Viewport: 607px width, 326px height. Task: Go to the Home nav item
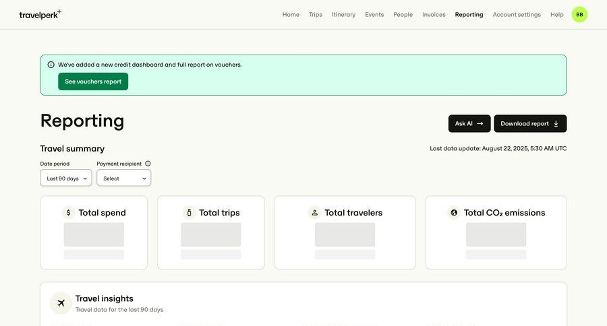291,15
